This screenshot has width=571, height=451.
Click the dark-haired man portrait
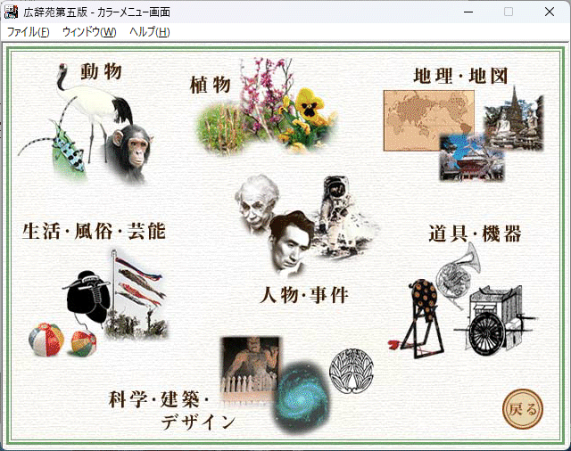[292, 243]
